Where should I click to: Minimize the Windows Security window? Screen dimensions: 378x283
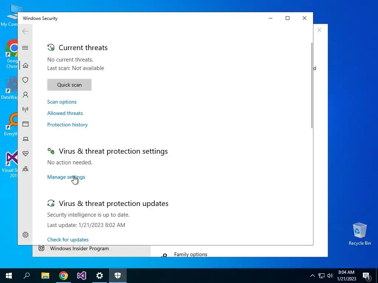tap(271, 18)
